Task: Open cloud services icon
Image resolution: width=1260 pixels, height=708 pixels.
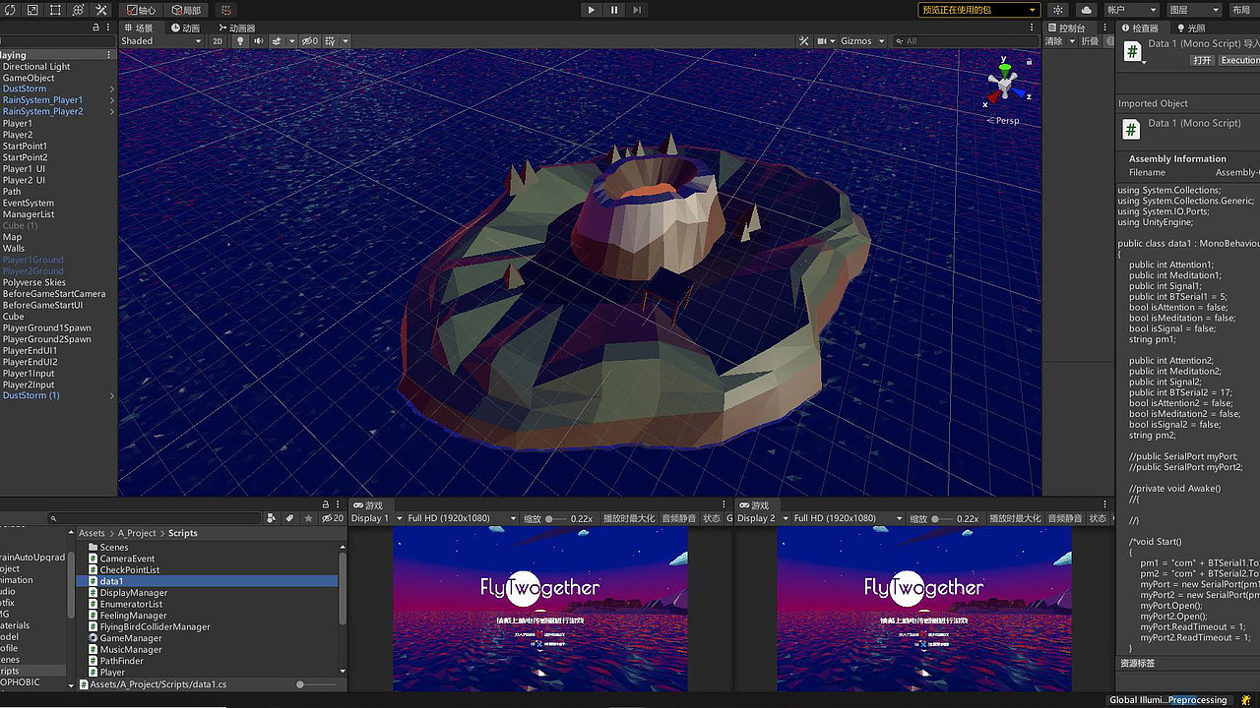Action: (x=1087, y=10)
